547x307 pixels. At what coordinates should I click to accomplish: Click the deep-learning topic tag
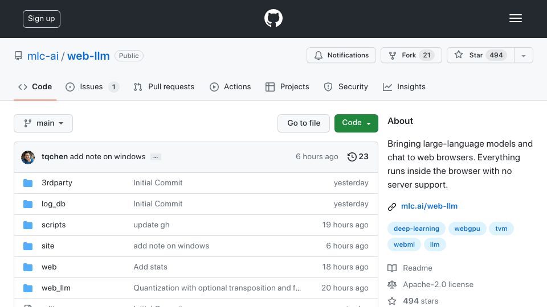tap(416, 229)
